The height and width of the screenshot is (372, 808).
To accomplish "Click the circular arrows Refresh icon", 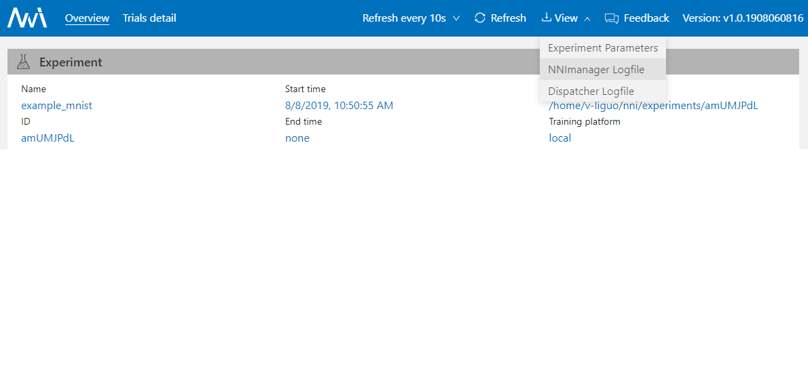I will 480,18.
